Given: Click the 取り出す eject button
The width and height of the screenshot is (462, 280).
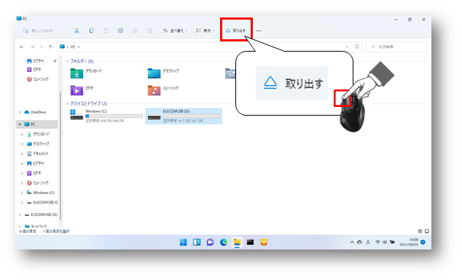Looking at the screenshot, I should [235, 31].
